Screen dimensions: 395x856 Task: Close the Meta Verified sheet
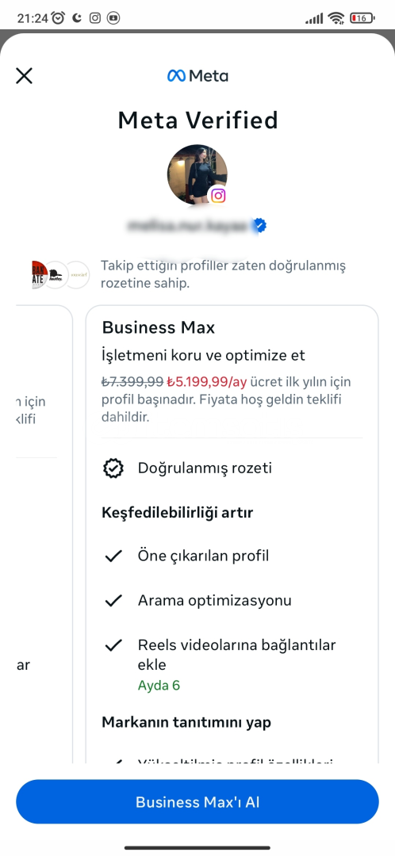[24, 75]
